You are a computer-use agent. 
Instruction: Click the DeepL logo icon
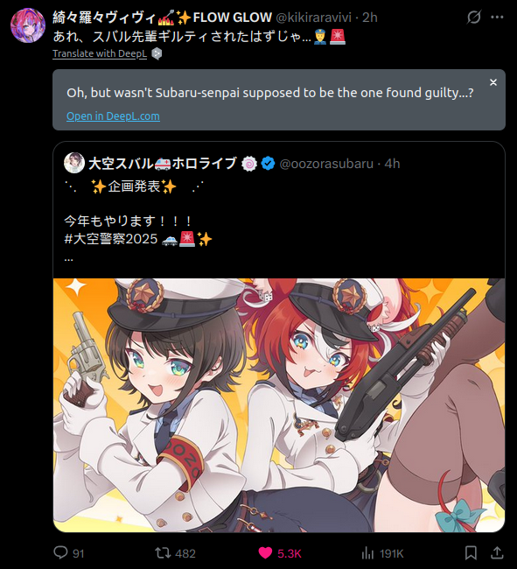tap(157, 53)
